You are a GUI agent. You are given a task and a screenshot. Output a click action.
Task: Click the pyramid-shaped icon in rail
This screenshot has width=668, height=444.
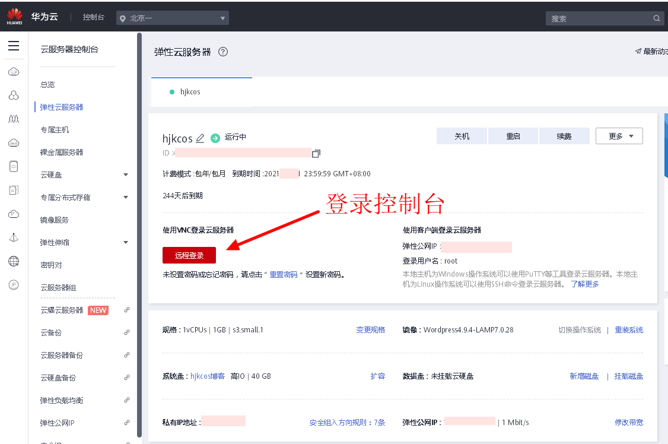[14, 237]
